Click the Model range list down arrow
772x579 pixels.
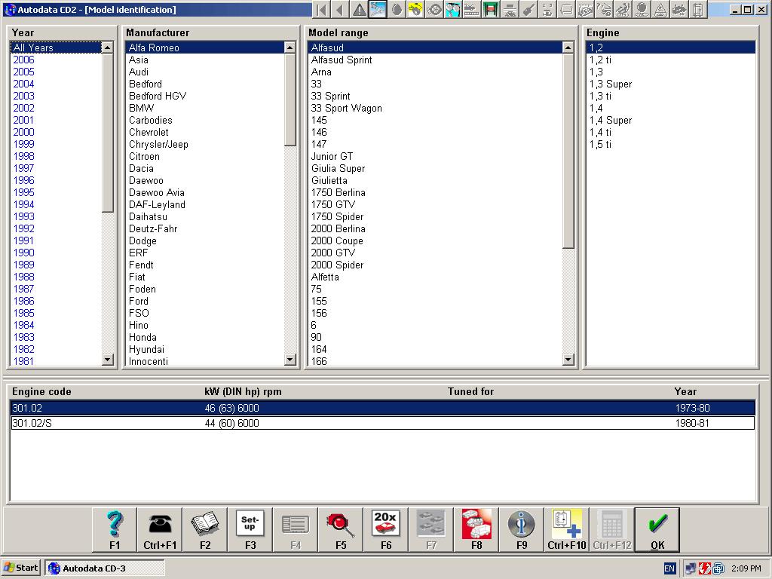coord(568,360)
